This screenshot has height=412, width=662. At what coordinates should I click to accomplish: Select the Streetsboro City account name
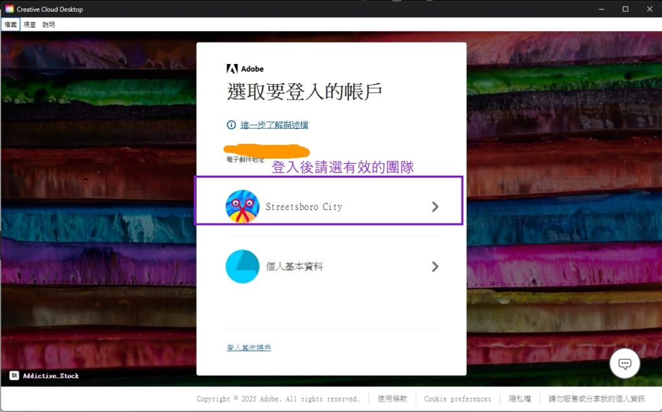[x=304, y=207]
